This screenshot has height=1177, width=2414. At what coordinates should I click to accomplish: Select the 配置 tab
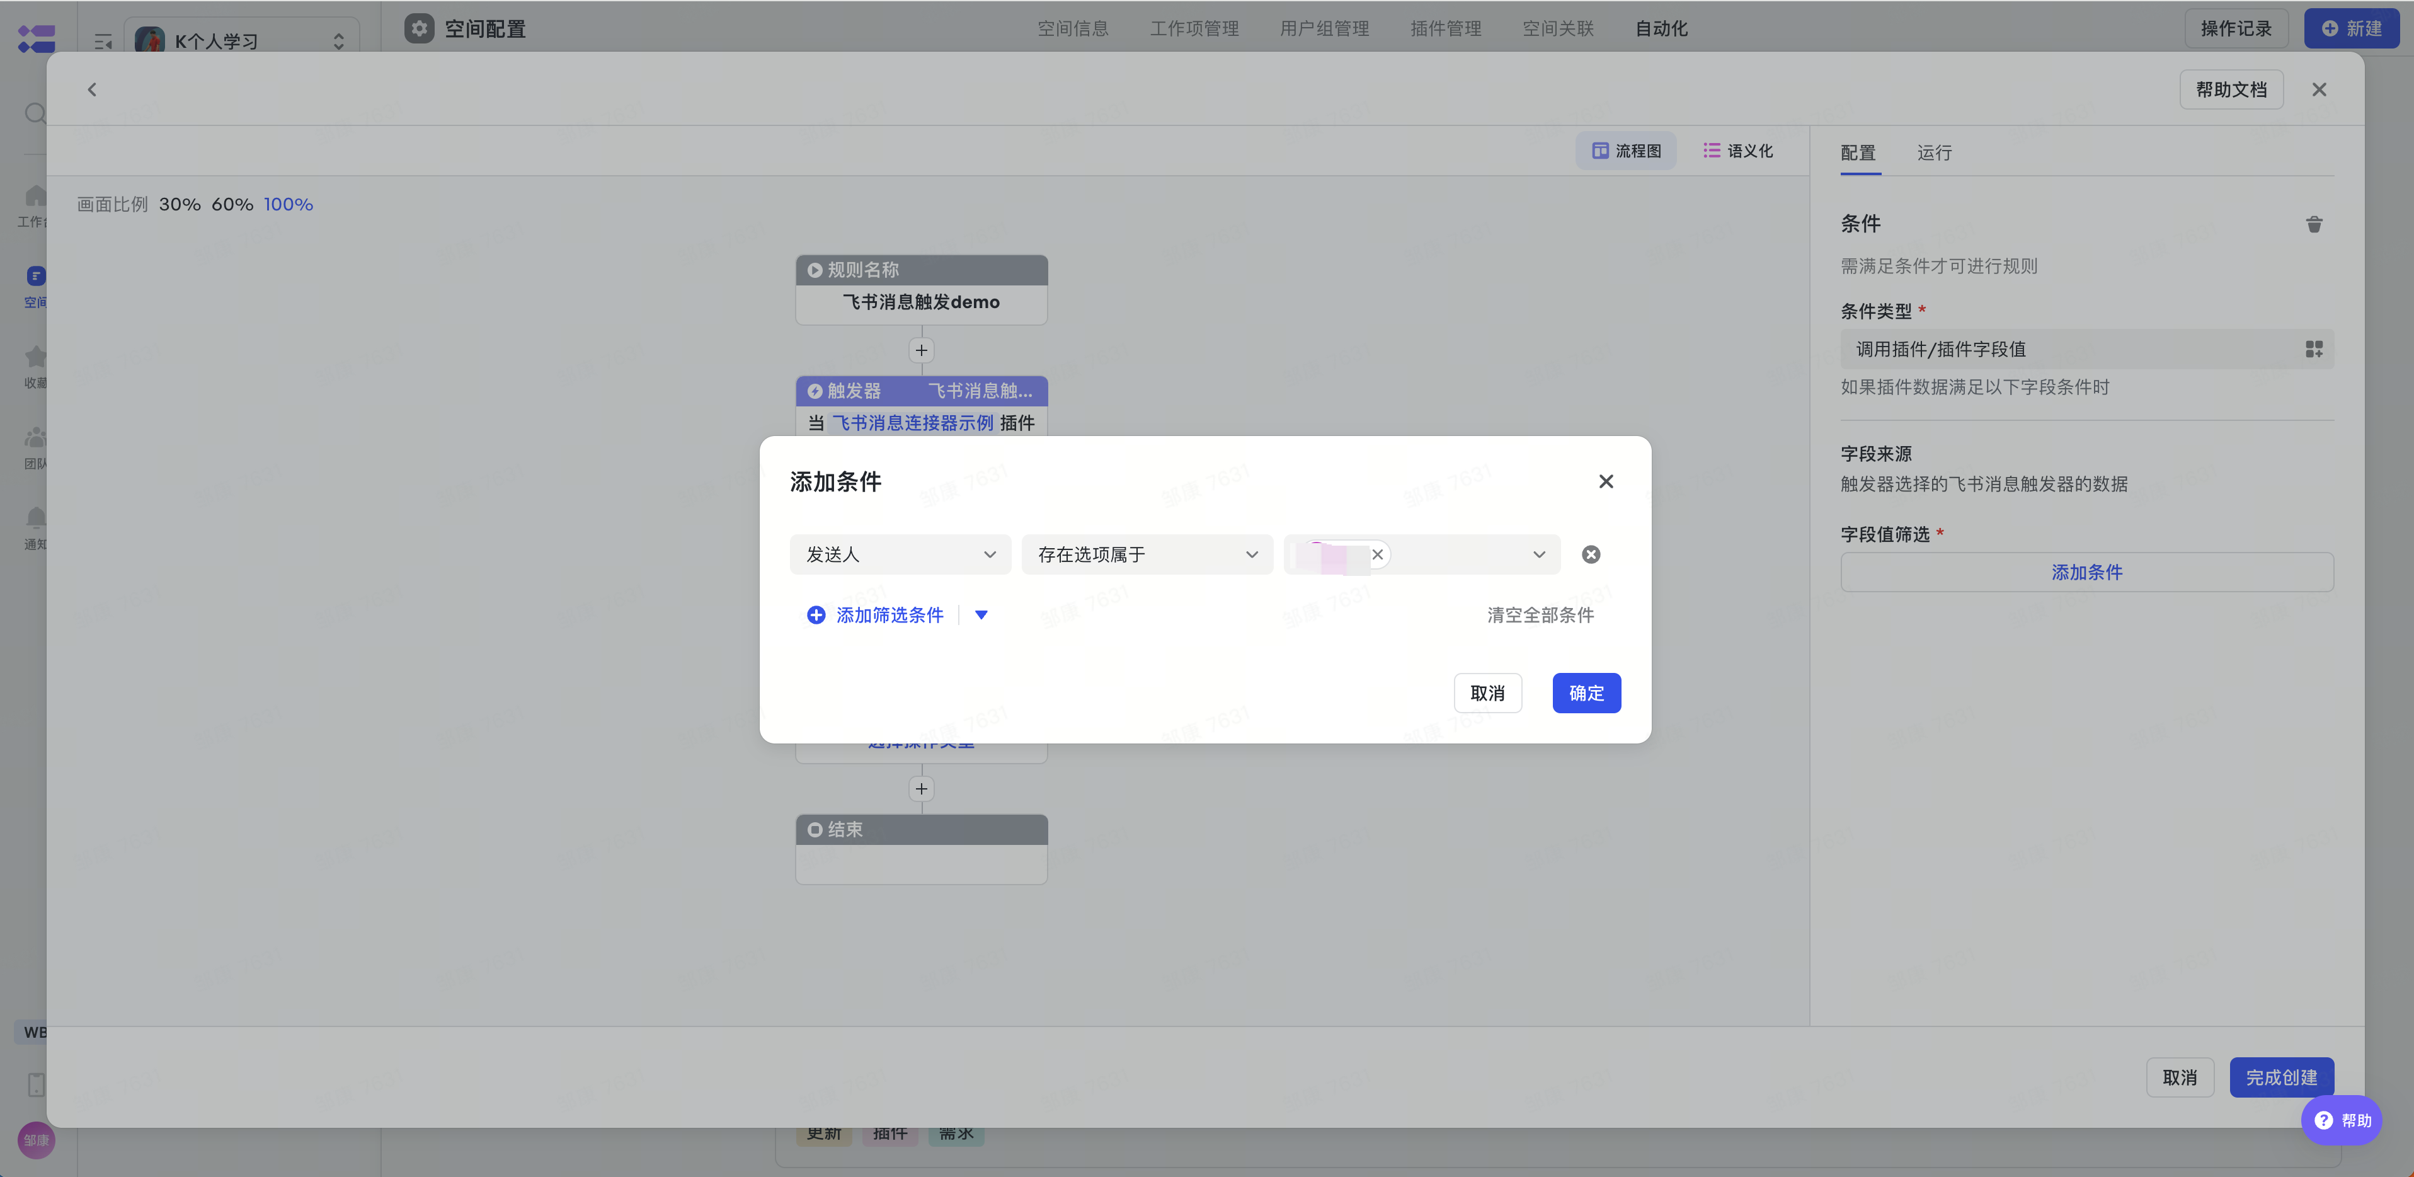coord(1858,152)
